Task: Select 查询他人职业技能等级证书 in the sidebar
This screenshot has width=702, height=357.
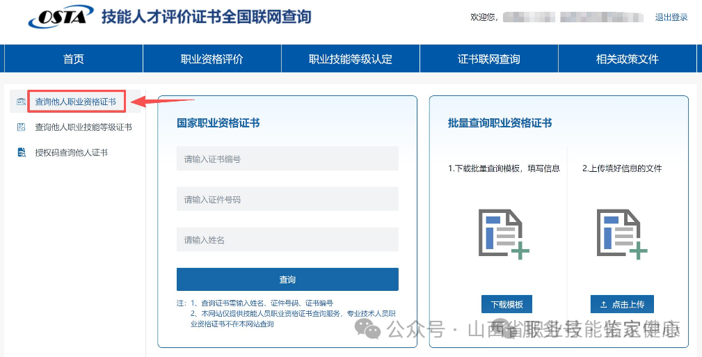Action: pos(83,127)
